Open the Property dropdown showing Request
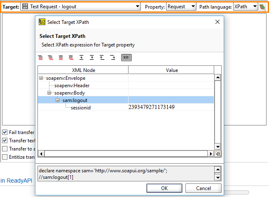 [x=181, y=7]
